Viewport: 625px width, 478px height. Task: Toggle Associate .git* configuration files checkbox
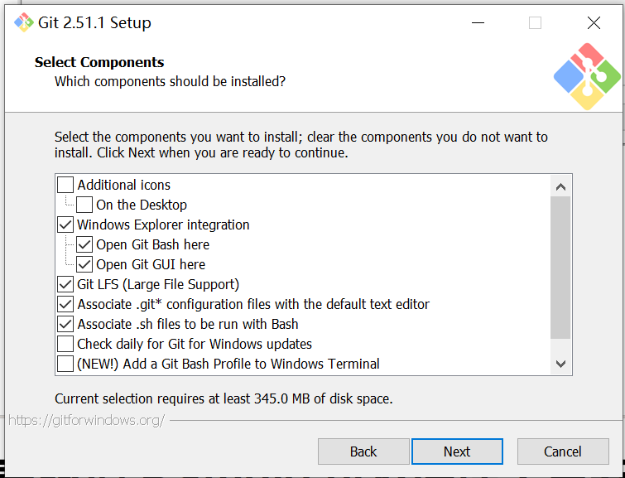pos(65,304)
